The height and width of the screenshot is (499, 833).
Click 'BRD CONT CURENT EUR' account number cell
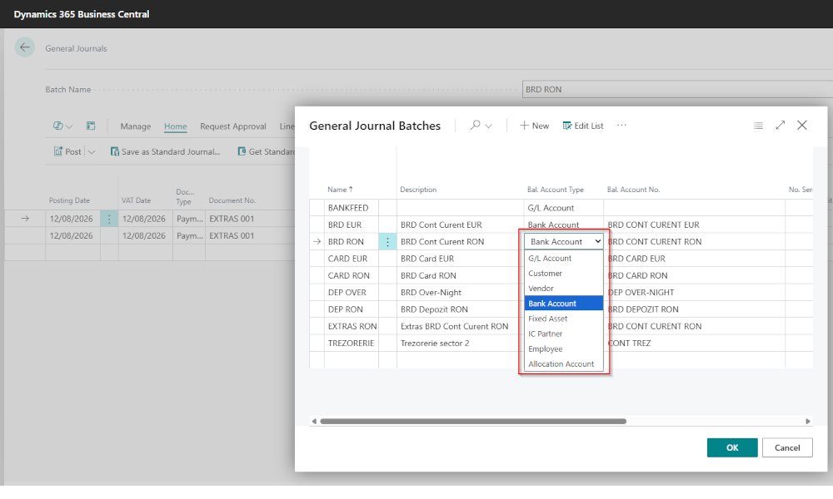(653, 225)
